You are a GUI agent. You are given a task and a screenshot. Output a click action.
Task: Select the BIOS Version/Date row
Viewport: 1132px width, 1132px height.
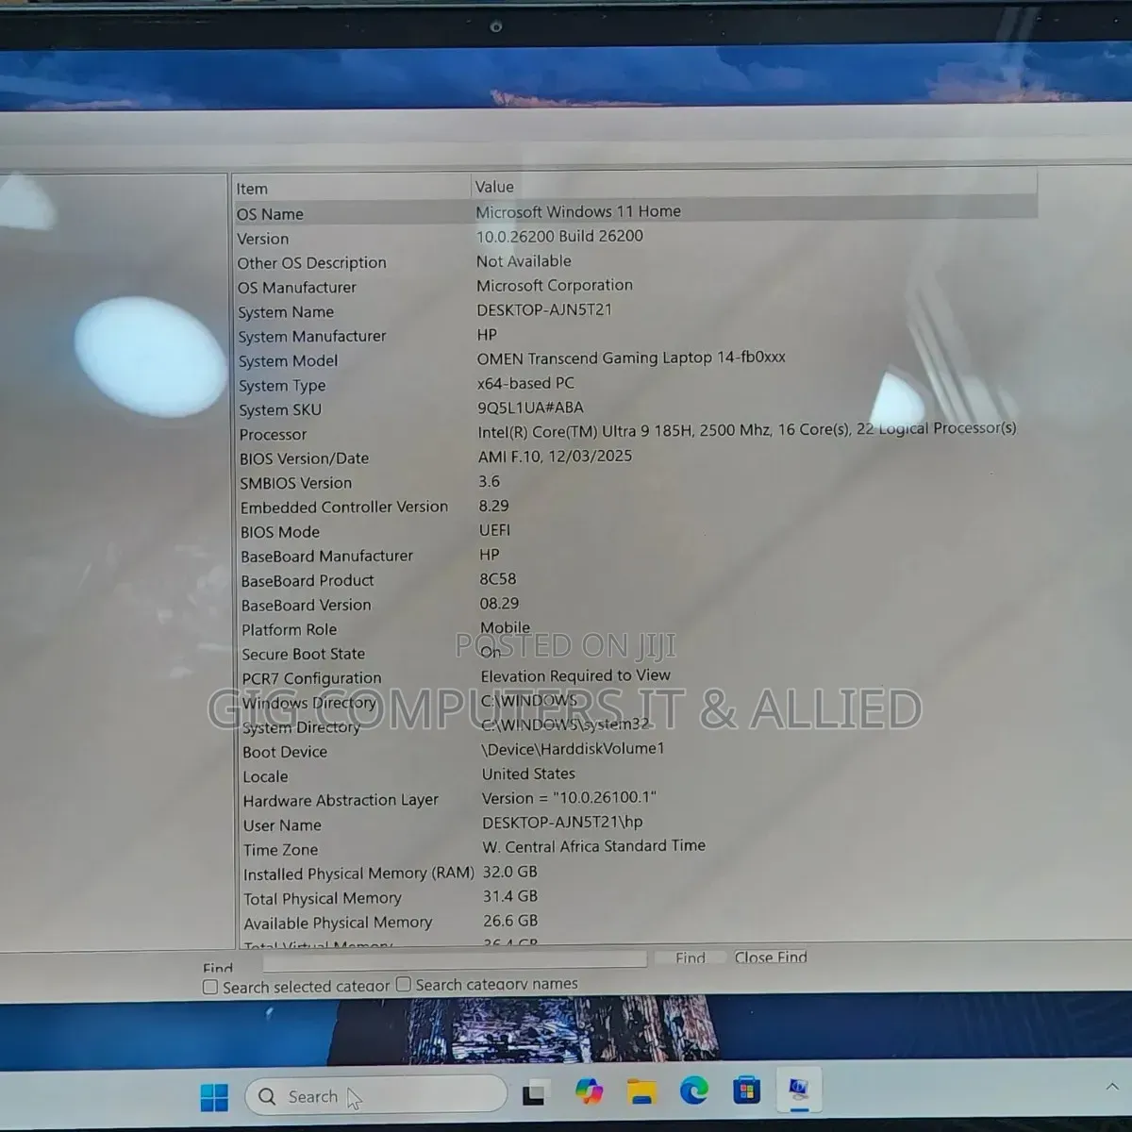636,457
